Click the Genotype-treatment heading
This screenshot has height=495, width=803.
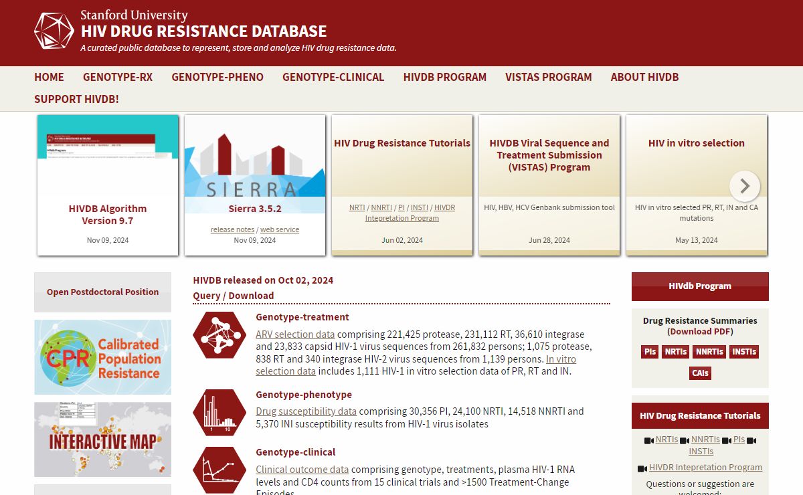[x=302, y=317]
